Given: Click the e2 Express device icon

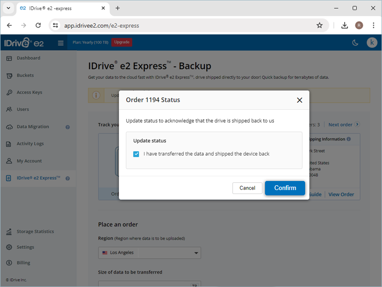Looking at the screenshot, I should 9,178.
